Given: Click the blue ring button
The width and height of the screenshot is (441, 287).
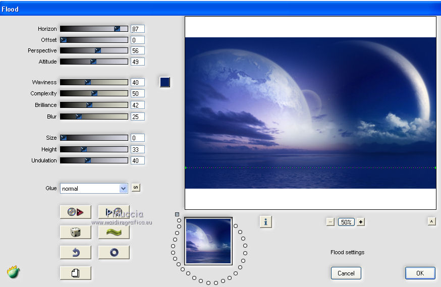Looking at the screenshot, I should pyautogui.click(x=114, y=252).
